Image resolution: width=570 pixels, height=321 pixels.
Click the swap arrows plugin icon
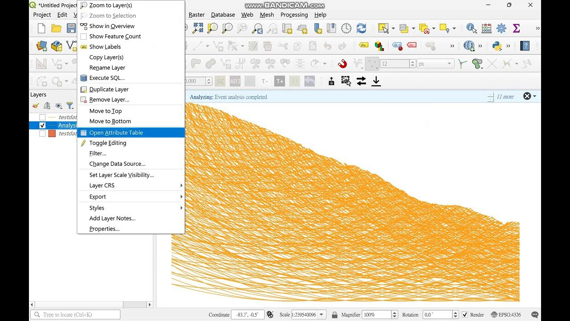(361, 81)
